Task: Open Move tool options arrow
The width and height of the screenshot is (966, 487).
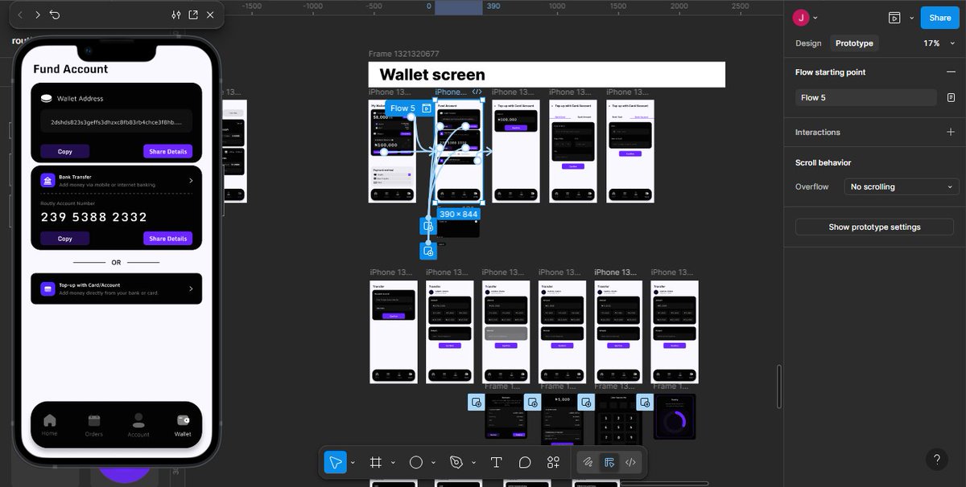Action: [353, 463]
